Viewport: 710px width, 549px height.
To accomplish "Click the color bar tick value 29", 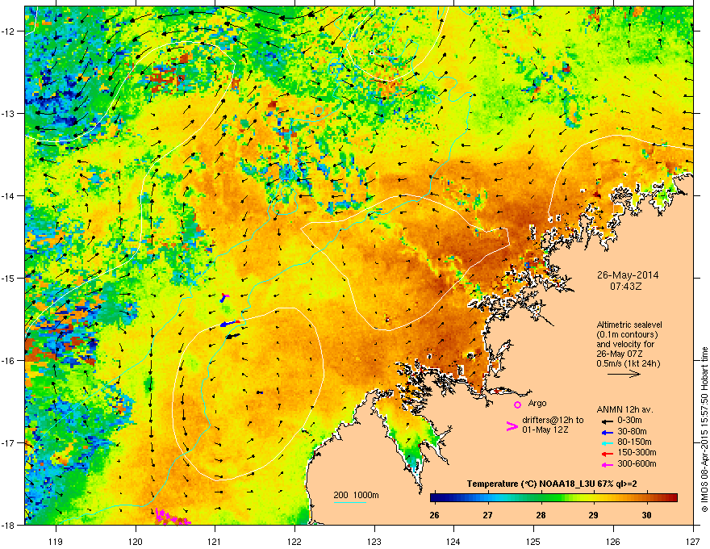I will (594, 515).
